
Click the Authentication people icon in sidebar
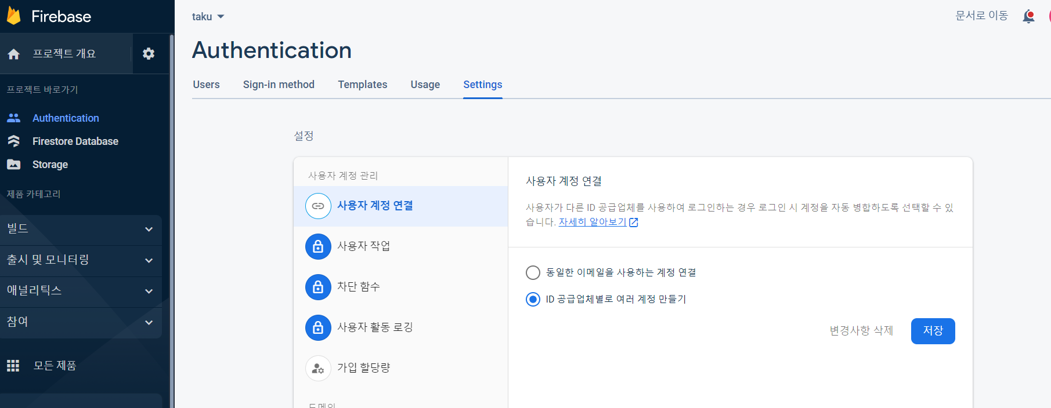[14, 118]
